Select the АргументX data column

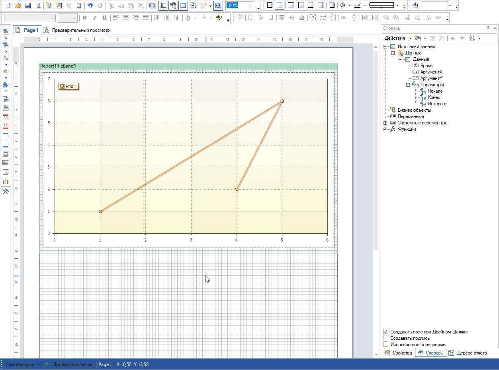tap(431, 72)
